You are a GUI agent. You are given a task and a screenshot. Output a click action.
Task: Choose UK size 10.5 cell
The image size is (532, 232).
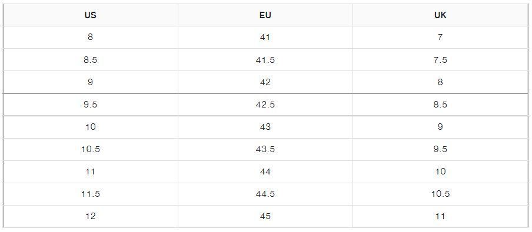click(x=440, y=194)
